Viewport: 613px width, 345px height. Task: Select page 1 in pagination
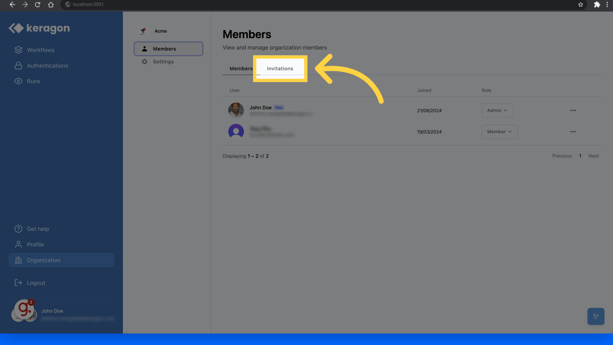(x=580, y=156)
